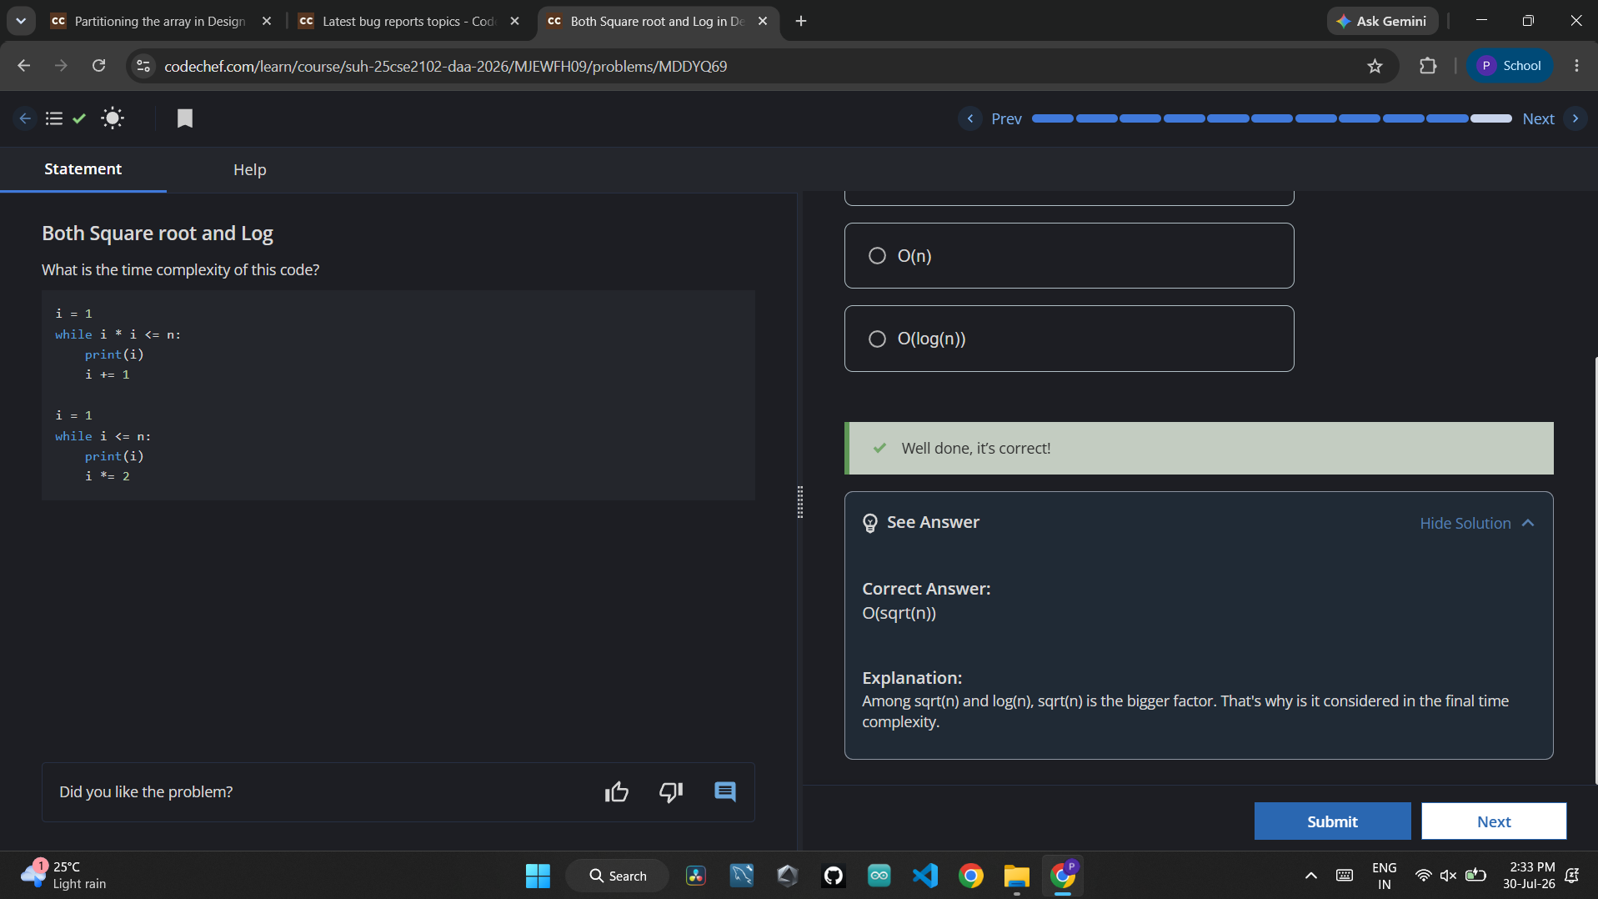This screenshot has height=899, width=1598.
Task: Open File Explorer from taskbar
Action: click(x=1017, y=876)
